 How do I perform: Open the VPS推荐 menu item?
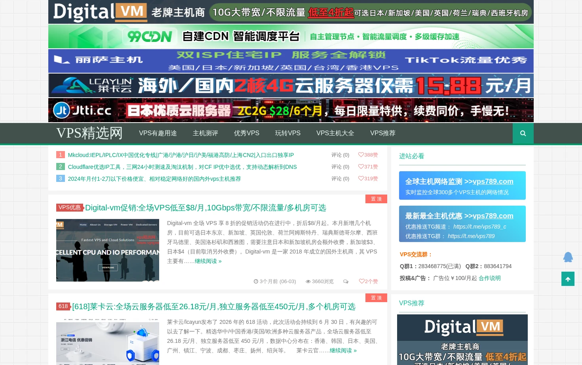click(x=383, y=133)
